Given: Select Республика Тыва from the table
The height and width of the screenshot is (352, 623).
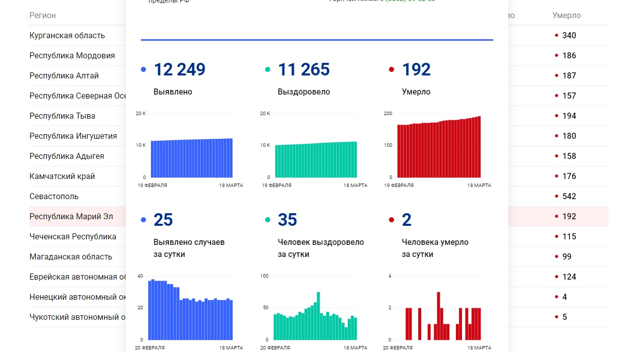Looking at the screenshot, I should pyautogui.click(x=62, y=116).
